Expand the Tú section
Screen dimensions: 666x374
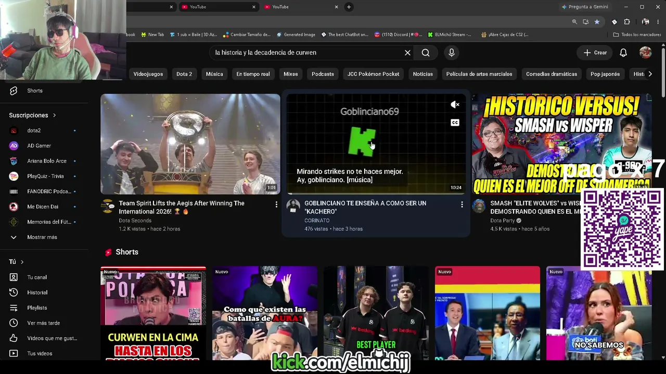point(16,262)
